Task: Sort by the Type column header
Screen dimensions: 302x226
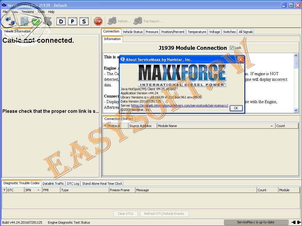Action: click(85, 190)
